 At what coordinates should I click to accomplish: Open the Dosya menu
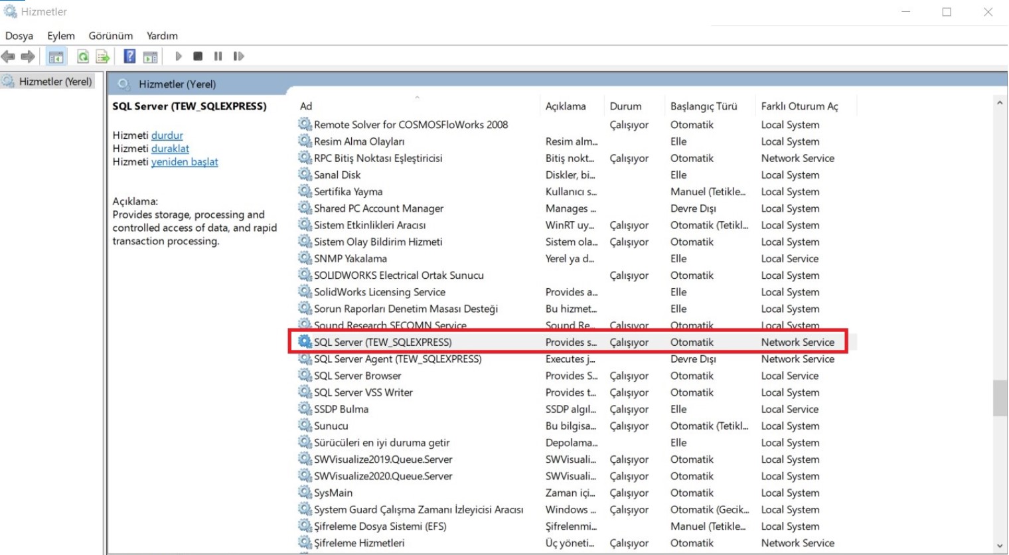point(19,36)
